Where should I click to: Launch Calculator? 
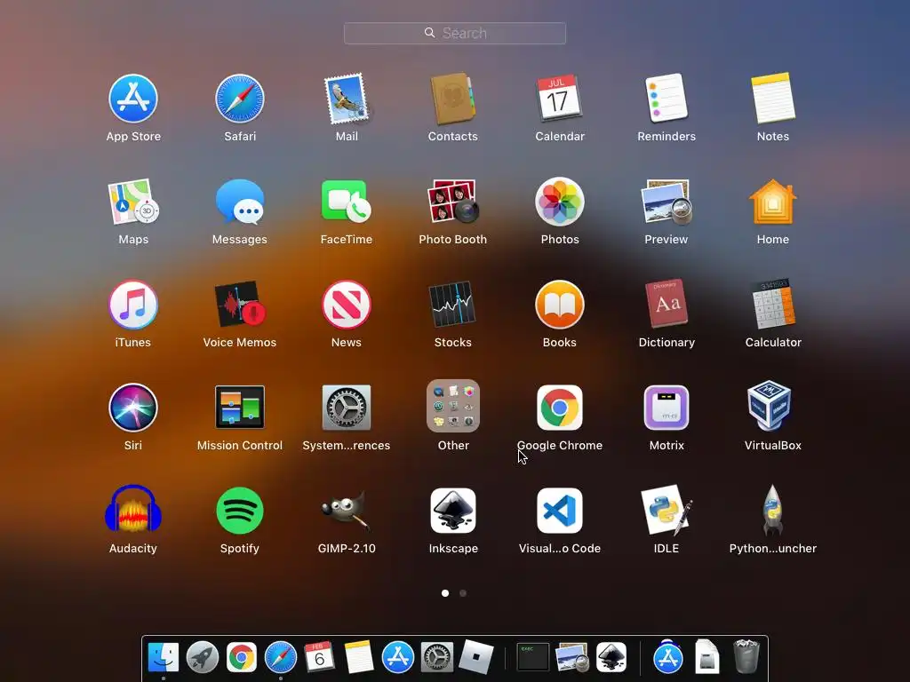click(x=773, y=304)
